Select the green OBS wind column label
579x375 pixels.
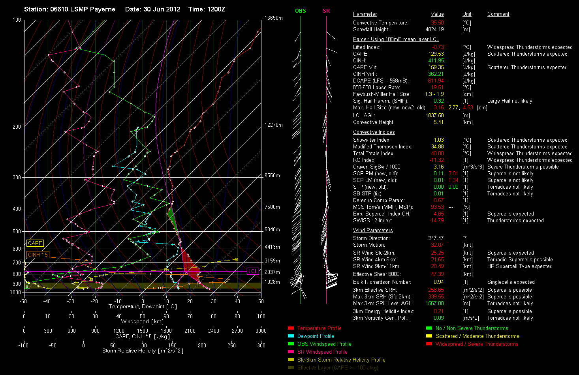pos(300,11)
